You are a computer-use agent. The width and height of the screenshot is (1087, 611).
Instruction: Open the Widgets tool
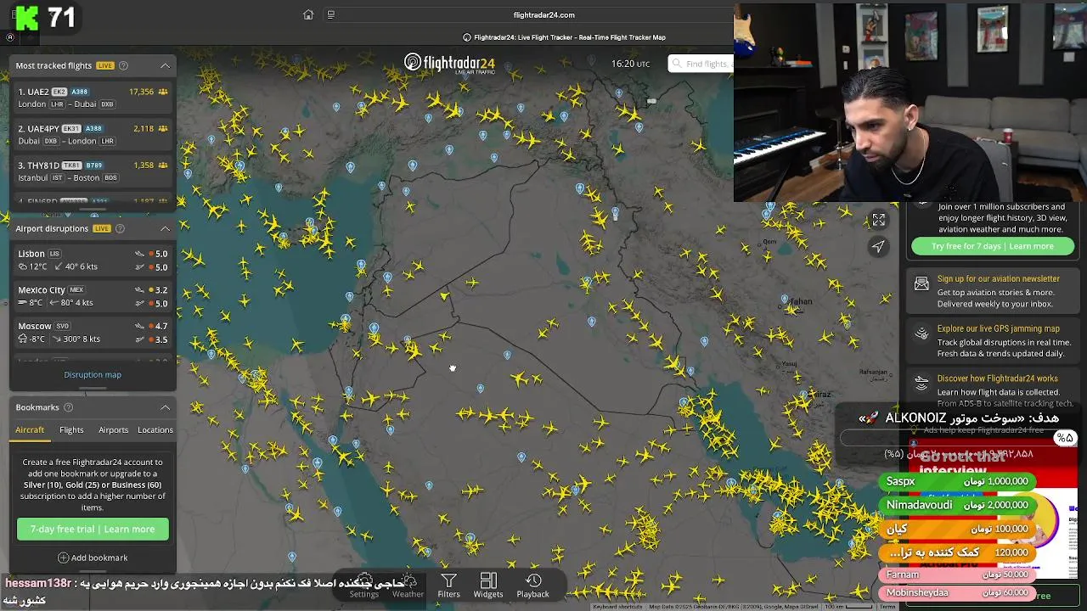(488, 585)
